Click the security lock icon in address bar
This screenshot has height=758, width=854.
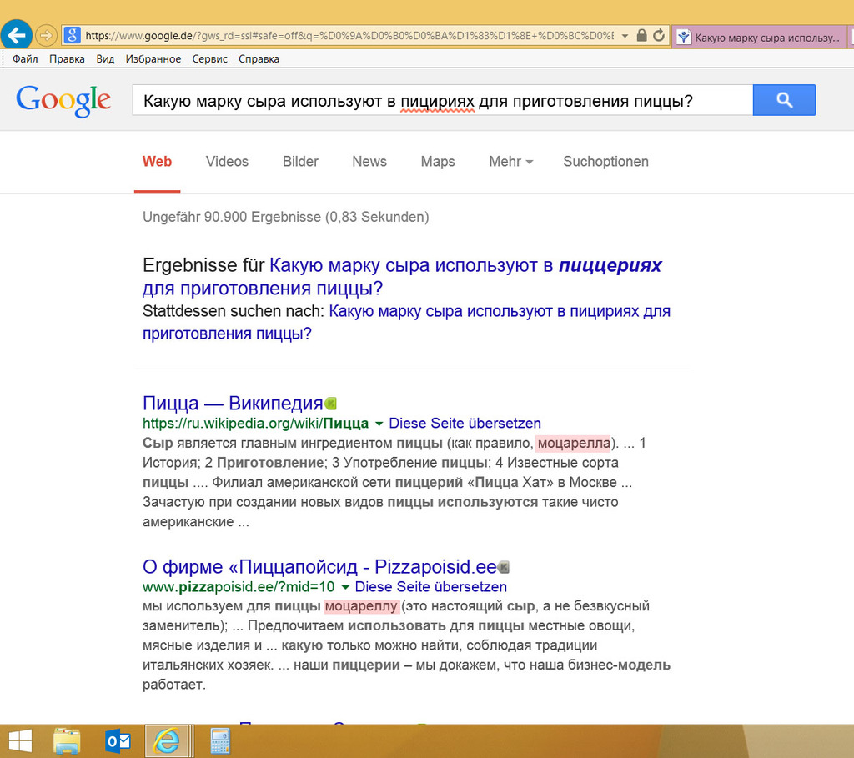tap(641, 36)
